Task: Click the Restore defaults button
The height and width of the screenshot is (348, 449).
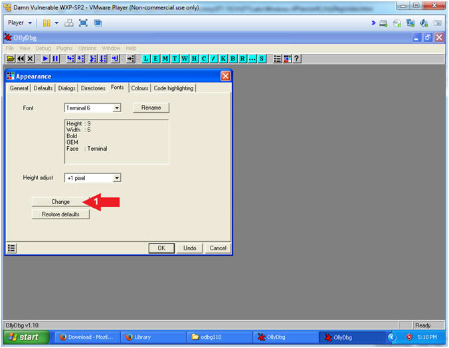Action: 60,215
